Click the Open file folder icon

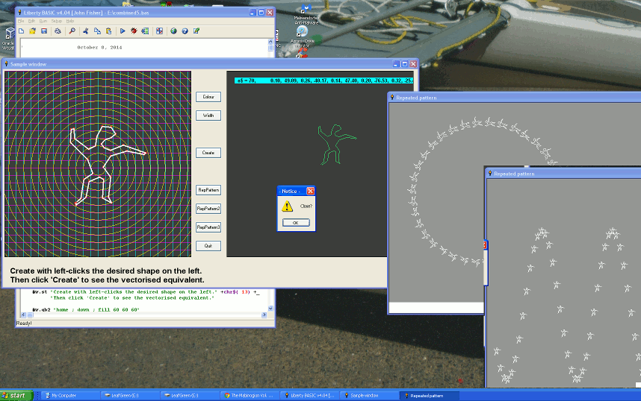coord(32,31)
